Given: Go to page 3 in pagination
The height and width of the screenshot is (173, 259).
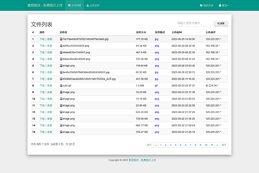Looking at the screenshot, I should pyautogui.click(x=171, y=145).
